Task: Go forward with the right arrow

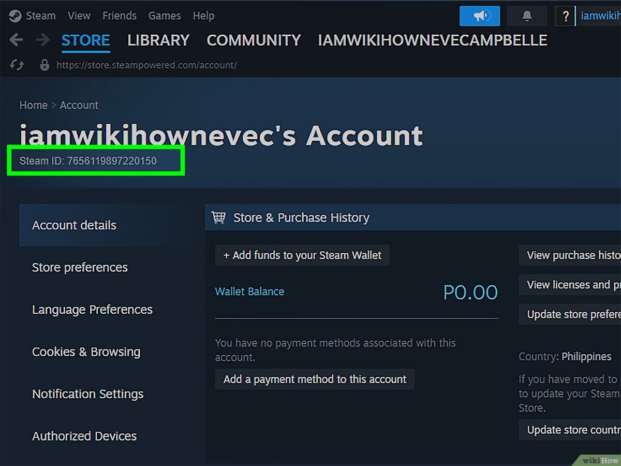Action: click(42, 40)
